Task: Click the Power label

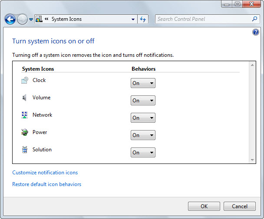Action: tap(40, 132)
